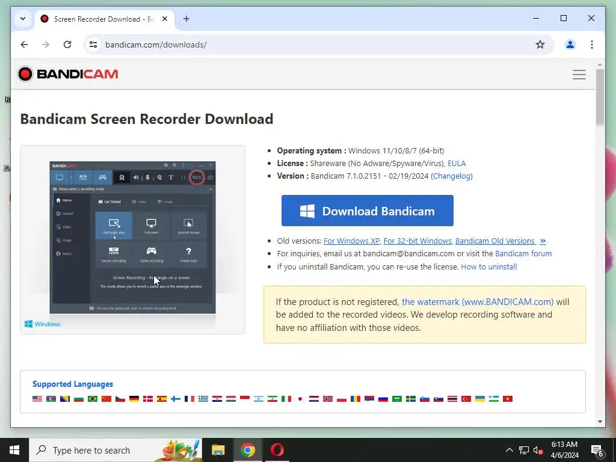Open a new browser tab
Screen dimensions: 616x462
point(186,19)
